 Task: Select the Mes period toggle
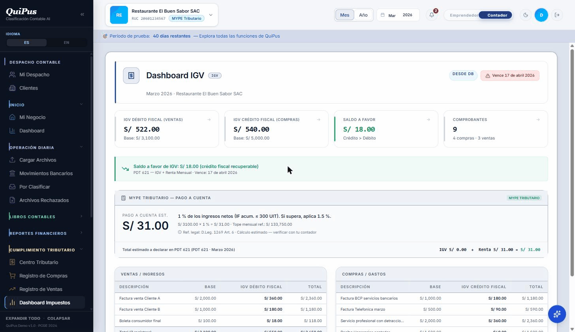[x=344, y=15]
